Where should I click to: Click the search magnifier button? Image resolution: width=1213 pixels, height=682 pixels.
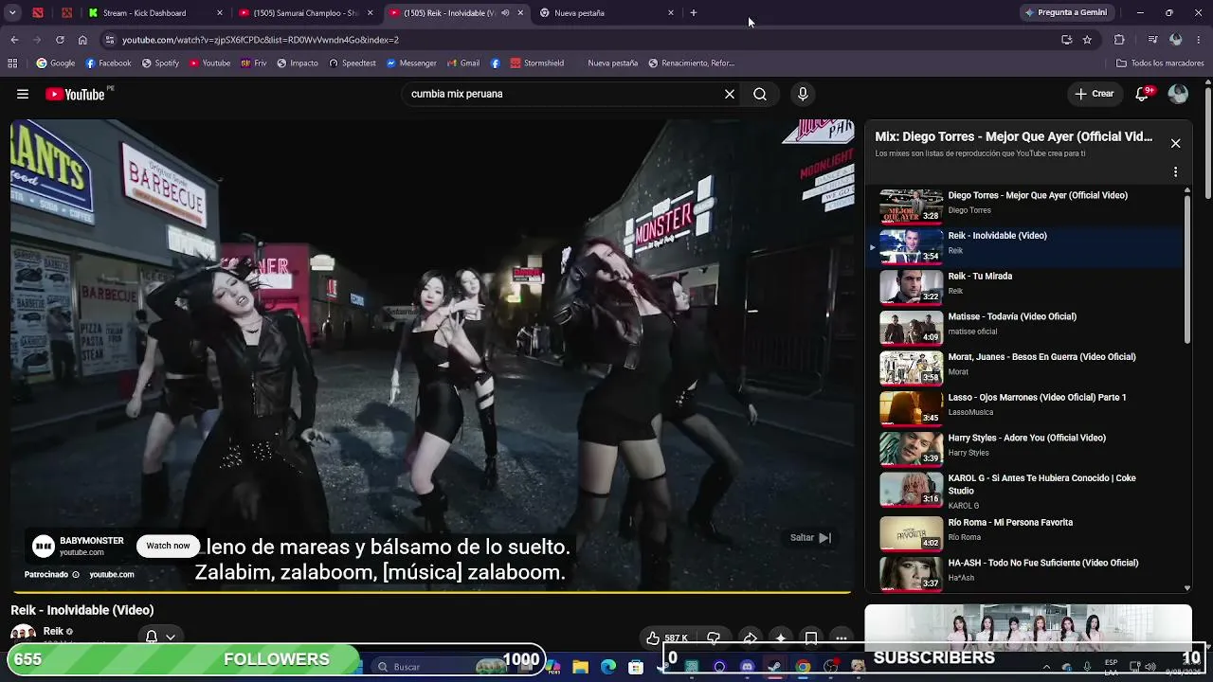[x=760, y=94]
